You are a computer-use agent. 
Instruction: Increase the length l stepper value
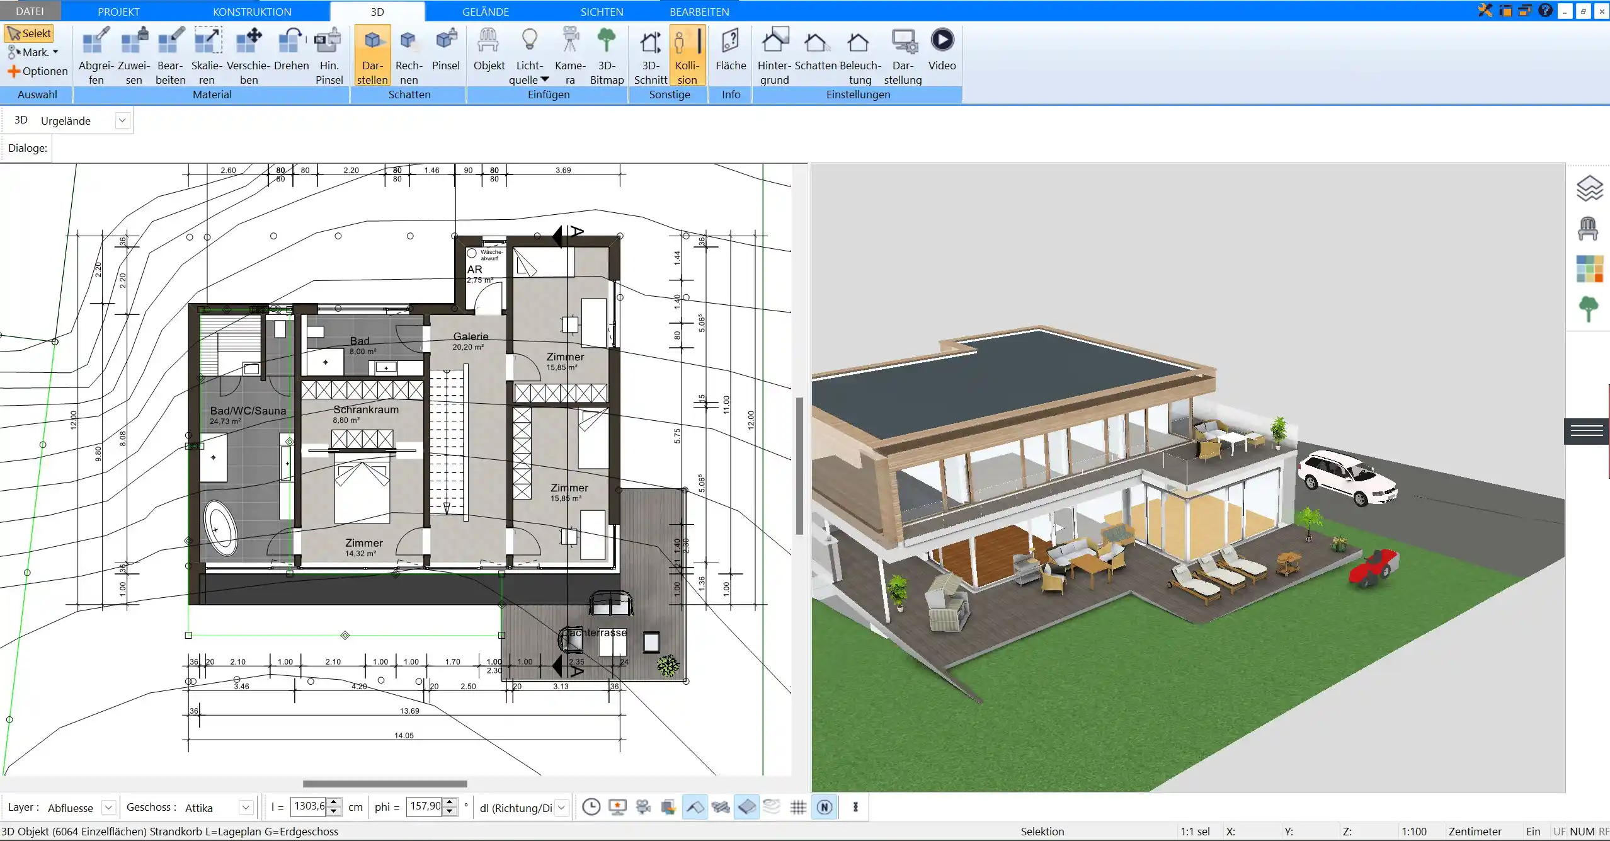pyautogui.click(x=335, y=803)
